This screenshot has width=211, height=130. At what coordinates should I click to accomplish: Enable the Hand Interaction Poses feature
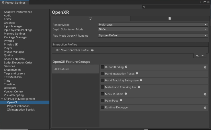coord(103,74)
